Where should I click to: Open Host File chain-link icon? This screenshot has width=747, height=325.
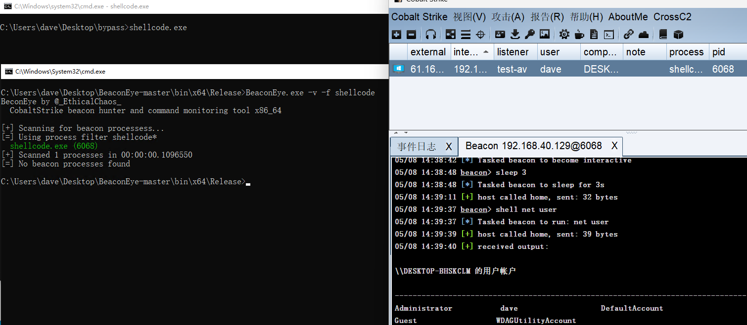(x=628, y=35)
